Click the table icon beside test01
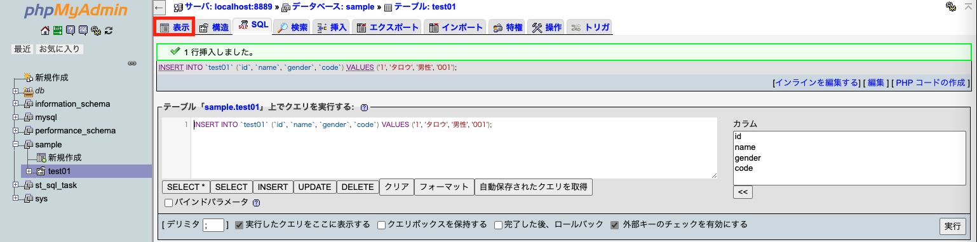The image size is (977, 242). click(x=41, y=171)
